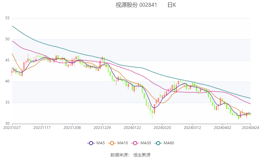Click the MA60 teal legend circle marker
The image size is (261, 158).
[x=158, y=143]
